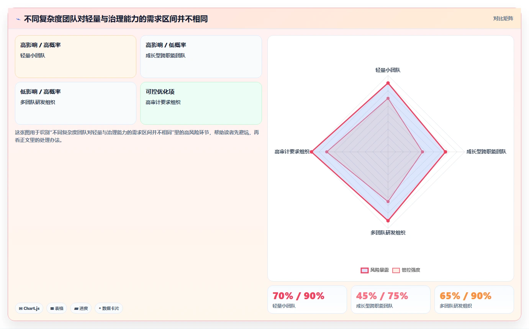Click the 进度 tag chip
This screenshot has height=329, width=529.
81,308
